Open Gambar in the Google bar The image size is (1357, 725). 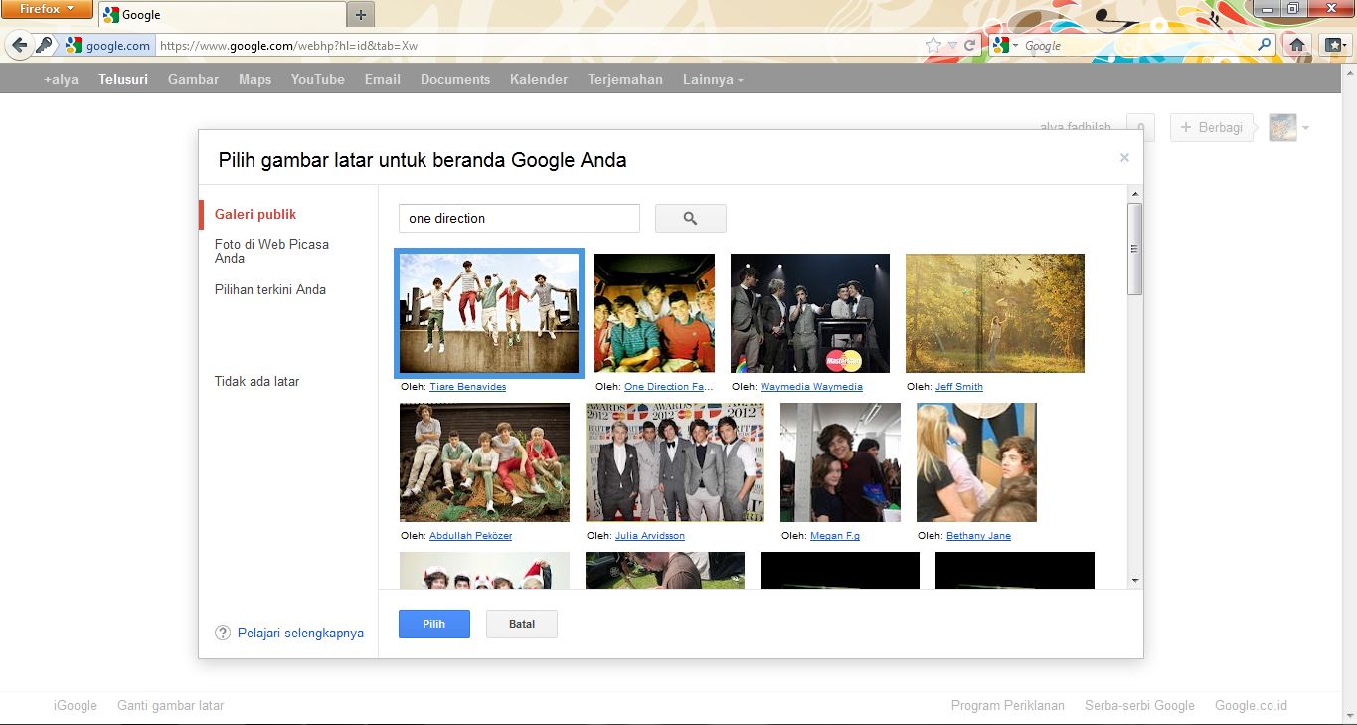193,79
